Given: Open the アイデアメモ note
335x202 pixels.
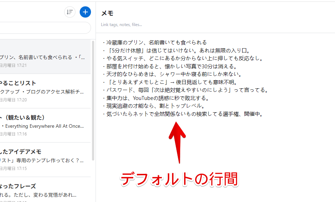Looking at the screenshot, I should (x=45, y=160).
